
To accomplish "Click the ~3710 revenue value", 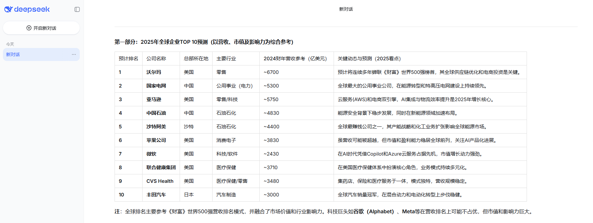I will tap(270, 168).
